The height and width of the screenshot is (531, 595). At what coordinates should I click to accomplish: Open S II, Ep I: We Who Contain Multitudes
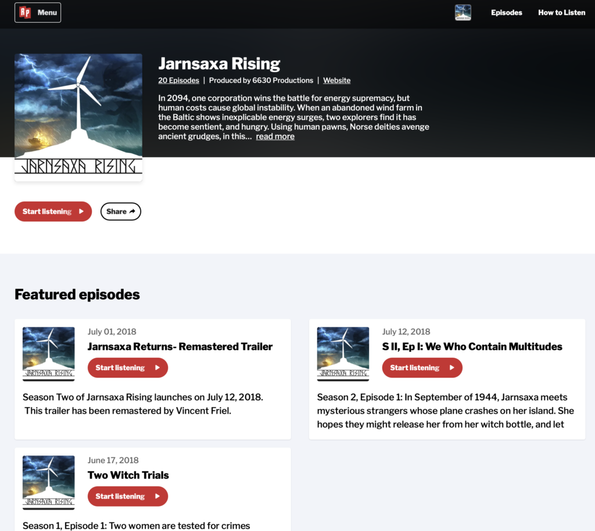[x=472, y=347]
